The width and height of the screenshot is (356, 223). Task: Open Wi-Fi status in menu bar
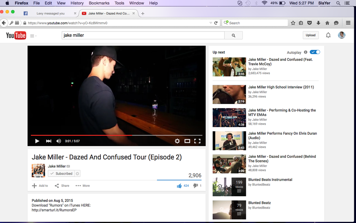pos(264,3)
